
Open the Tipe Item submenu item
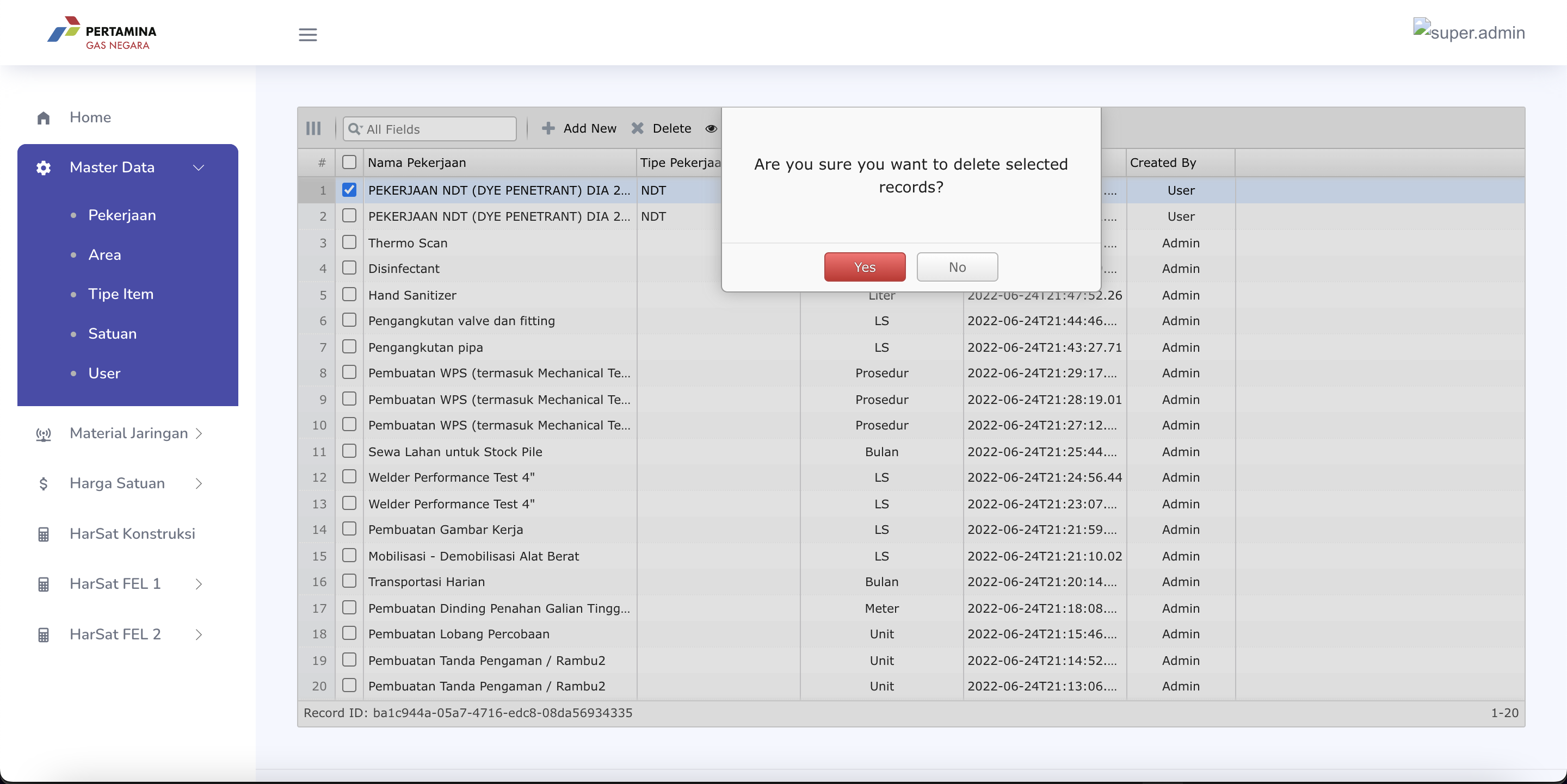120,294
